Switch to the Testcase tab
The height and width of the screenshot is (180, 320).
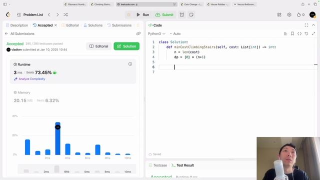pyautogui.click(x=158, y=165)
